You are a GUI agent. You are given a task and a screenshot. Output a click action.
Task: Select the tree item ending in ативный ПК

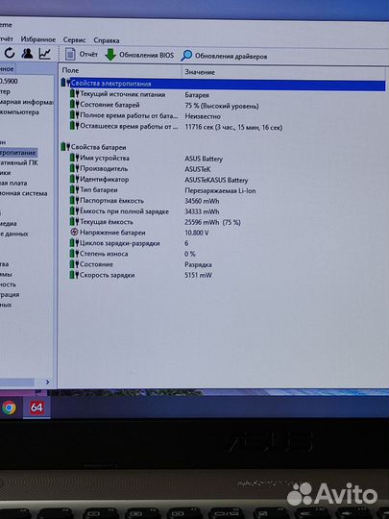(x=19, y=162)
